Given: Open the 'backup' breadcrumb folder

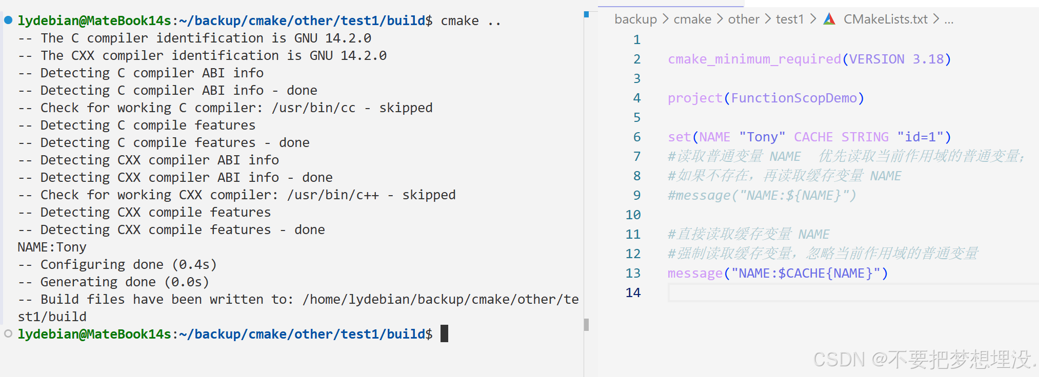Looking at the screenshot, I should pyautogui.click(x=635, y=19).
